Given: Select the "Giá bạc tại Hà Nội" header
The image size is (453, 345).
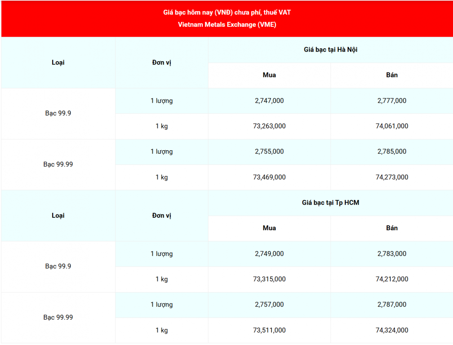Looking at the screenshot, I should pyautogui.click(x=330, y=49).
